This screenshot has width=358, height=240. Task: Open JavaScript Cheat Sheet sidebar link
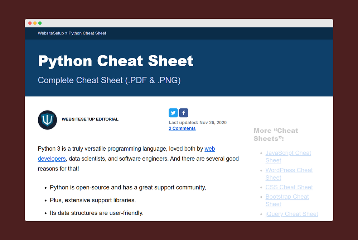pos(288,153)
